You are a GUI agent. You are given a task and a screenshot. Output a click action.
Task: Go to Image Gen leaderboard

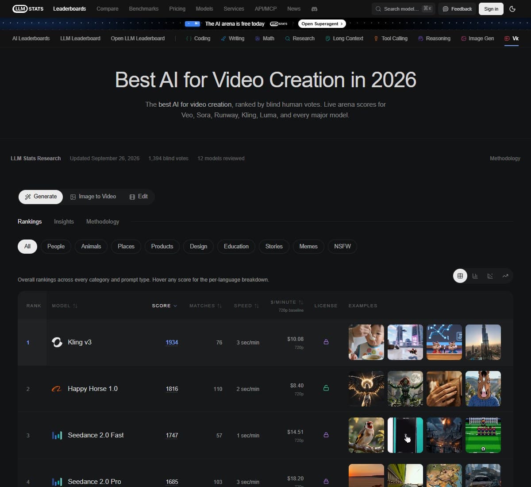coord(477,39)
